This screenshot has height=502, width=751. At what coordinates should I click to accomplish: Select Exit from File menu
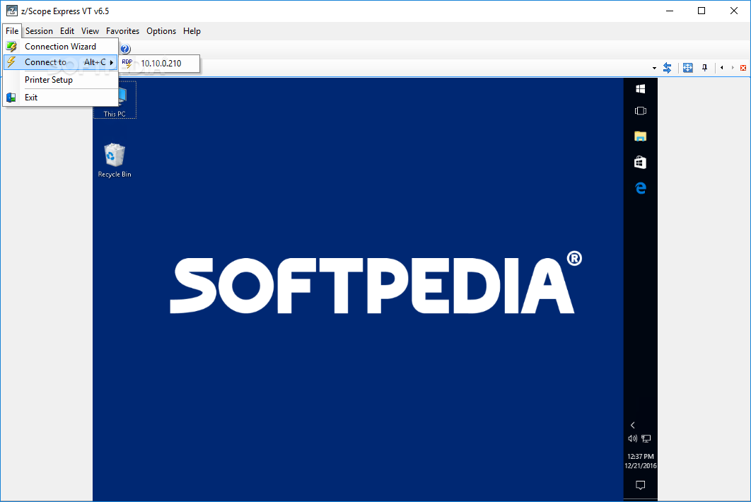click(x=60, y=98)
